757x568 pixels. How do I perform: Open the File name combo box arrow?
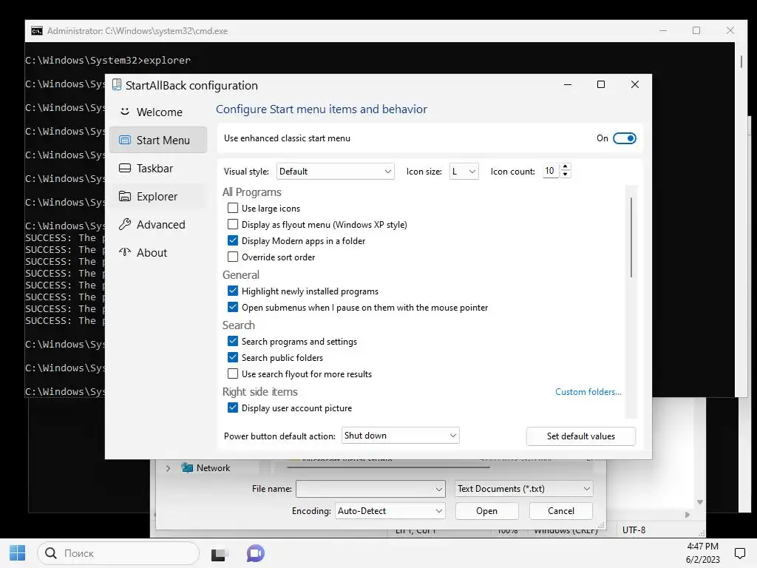pyautogui.click(x=438, y=489)
